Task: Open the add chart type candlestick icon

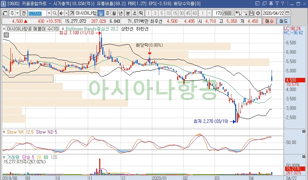Action: click(238, 13)
